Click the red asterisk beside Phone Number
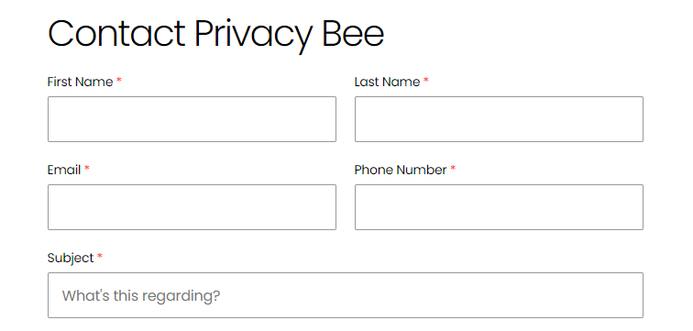Screen dimensions: 693x331 click(x=453, y=169)
